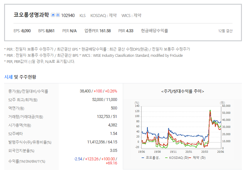The image size is (246, 170).
Task: Click the foreign ownership value 3.05
Action: click(113, 150)
